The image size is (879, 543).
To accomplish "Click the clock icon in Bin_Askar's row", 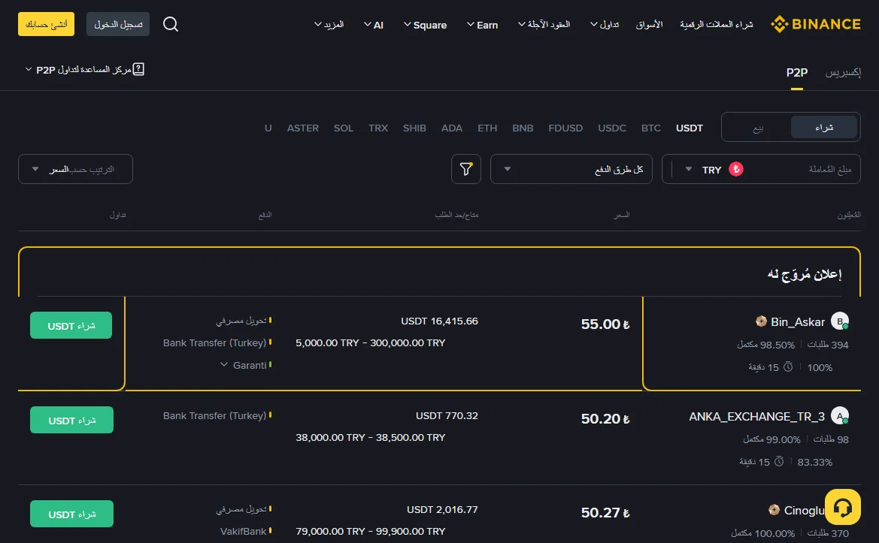I will (x=787, y=367).
